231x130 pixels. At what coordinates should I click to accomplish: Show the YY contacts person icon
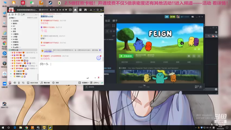tap(9, 14)
